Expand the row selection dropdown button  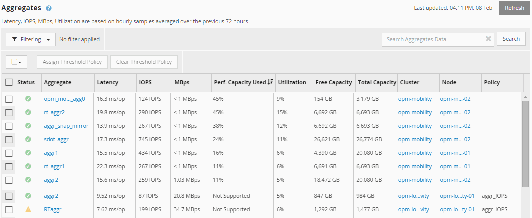16,62
